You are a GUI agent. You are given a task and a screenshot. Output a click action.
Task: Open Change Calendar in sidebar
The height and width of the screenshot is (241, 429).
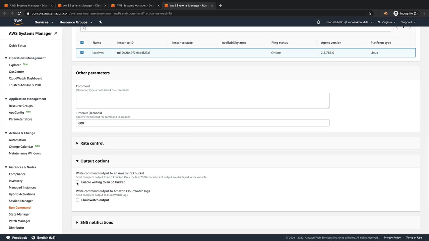21,147
